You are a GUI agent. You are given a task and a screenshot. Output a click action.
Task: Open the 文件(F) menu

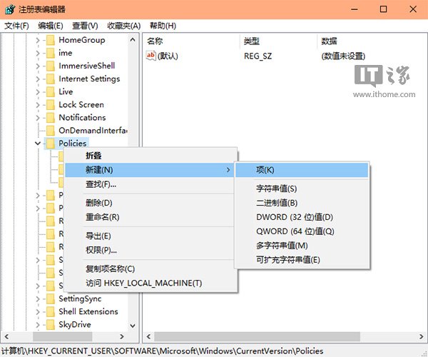pyautogui.click(x=16, y=26)
